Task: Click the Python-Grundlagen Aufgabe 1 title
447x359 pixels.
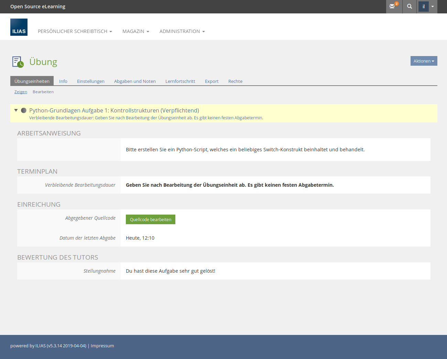Action: coord(114,110)
